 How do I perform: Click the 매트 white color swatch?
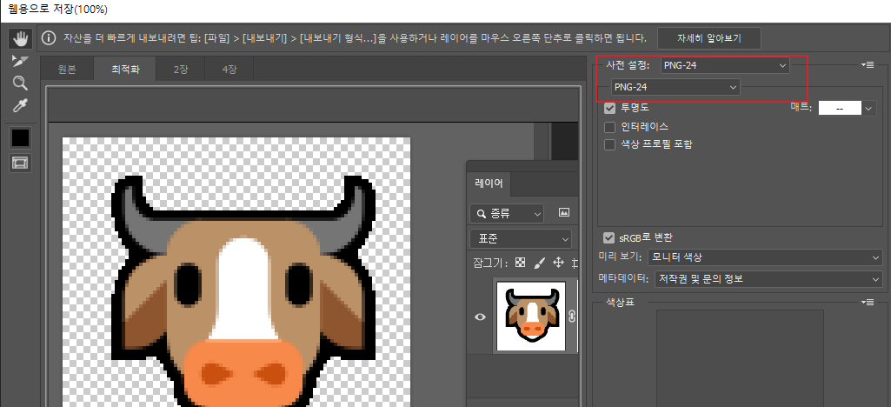[x=840, y=108]
